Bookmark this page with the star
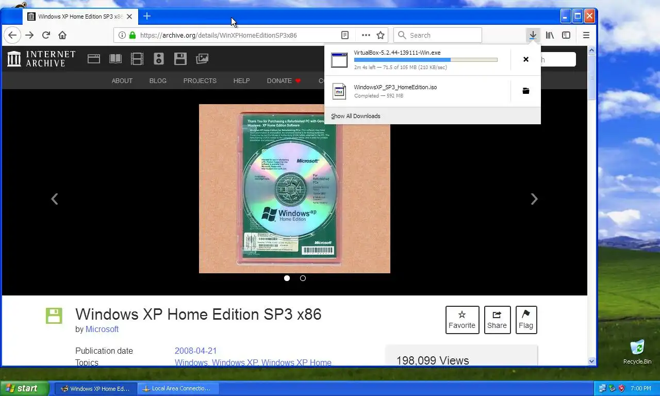Image resolution: width=660 pixels, height=396 pixels. 381,35
